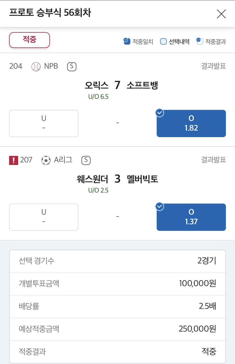Click the 적중 status button
Screen dimensions: 235x364
click(30, 40)
